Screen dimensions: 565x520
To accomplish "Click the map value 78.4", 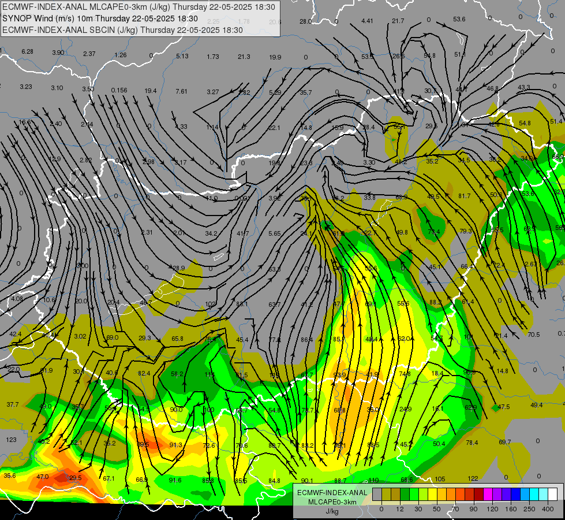I will point(472,443).
